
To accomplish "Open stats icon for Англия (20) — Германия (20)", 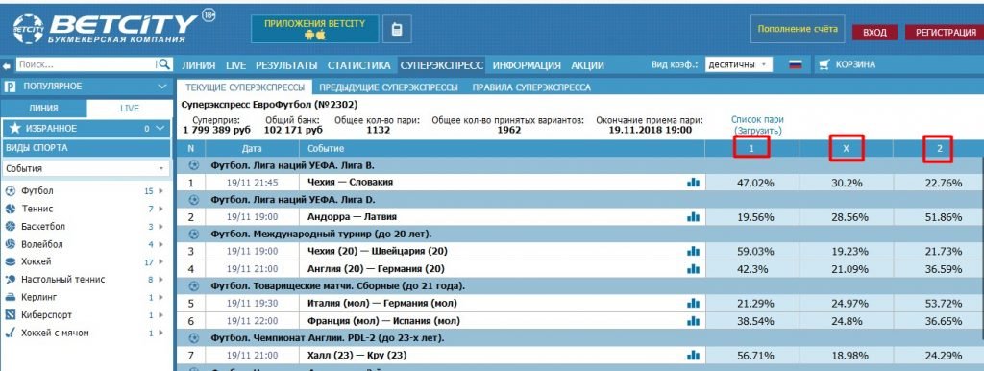I will [693, 269].
